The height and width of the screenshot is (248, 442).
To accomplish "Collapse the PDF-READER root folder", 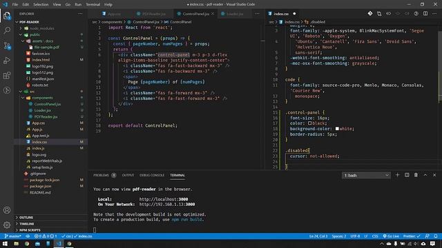I will 17,22.
